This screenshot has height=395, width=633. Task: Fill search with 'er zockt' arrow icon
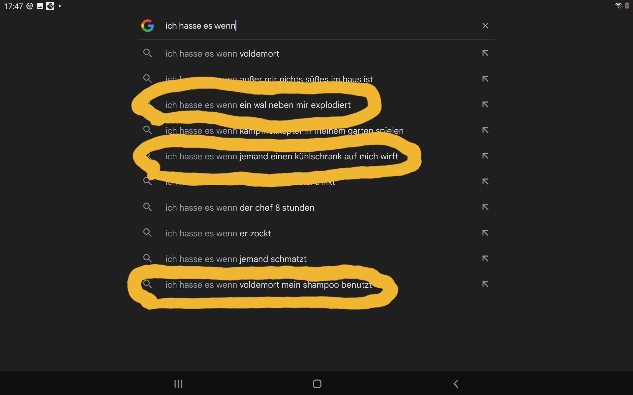coord(485,233)
